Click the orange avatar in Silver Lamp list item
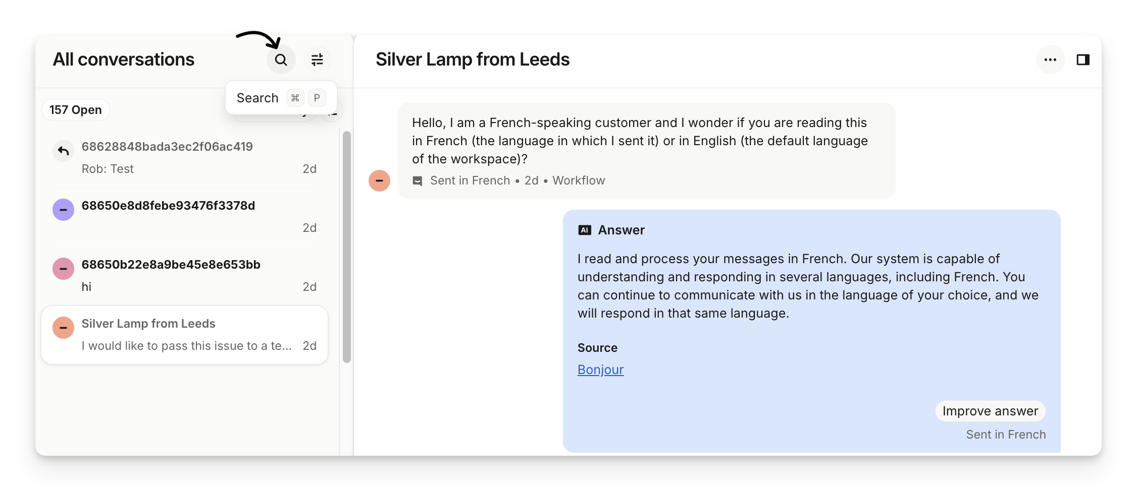 click(x=64, y=328)
